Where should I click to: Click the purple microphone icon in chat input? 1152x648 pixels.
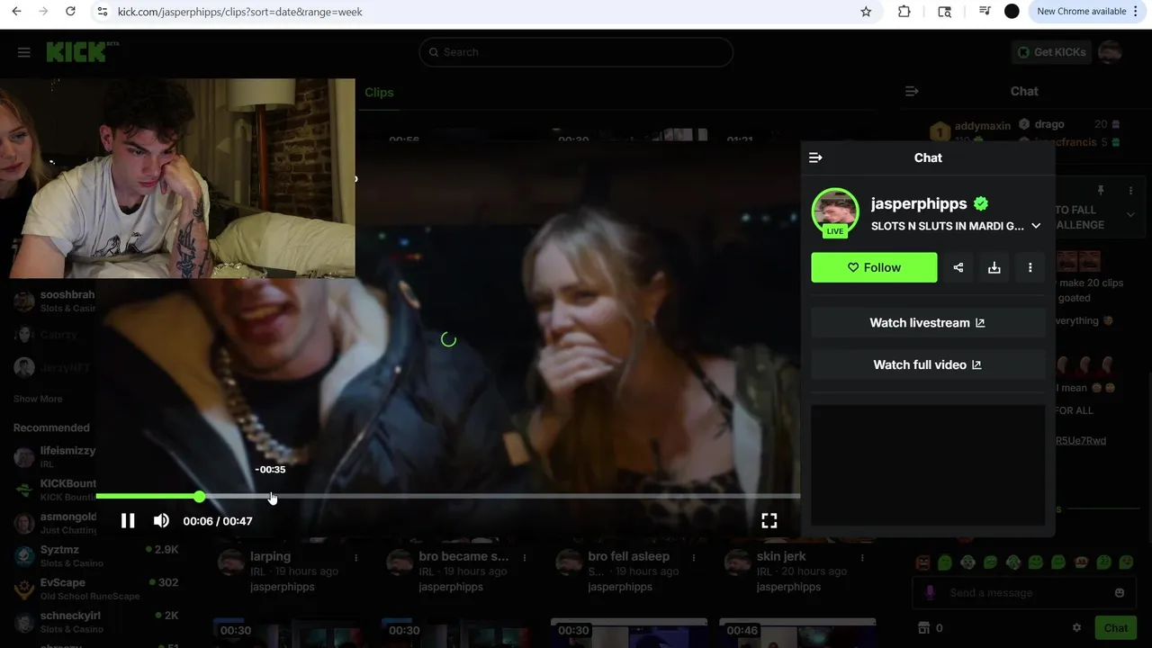(x=931, y=592)
